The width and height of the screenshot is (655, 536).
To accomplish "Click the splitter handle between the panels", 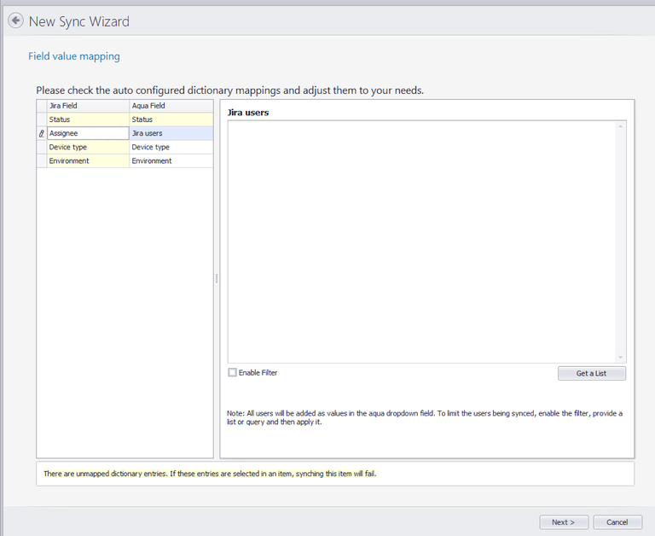I will pos(217,278).
